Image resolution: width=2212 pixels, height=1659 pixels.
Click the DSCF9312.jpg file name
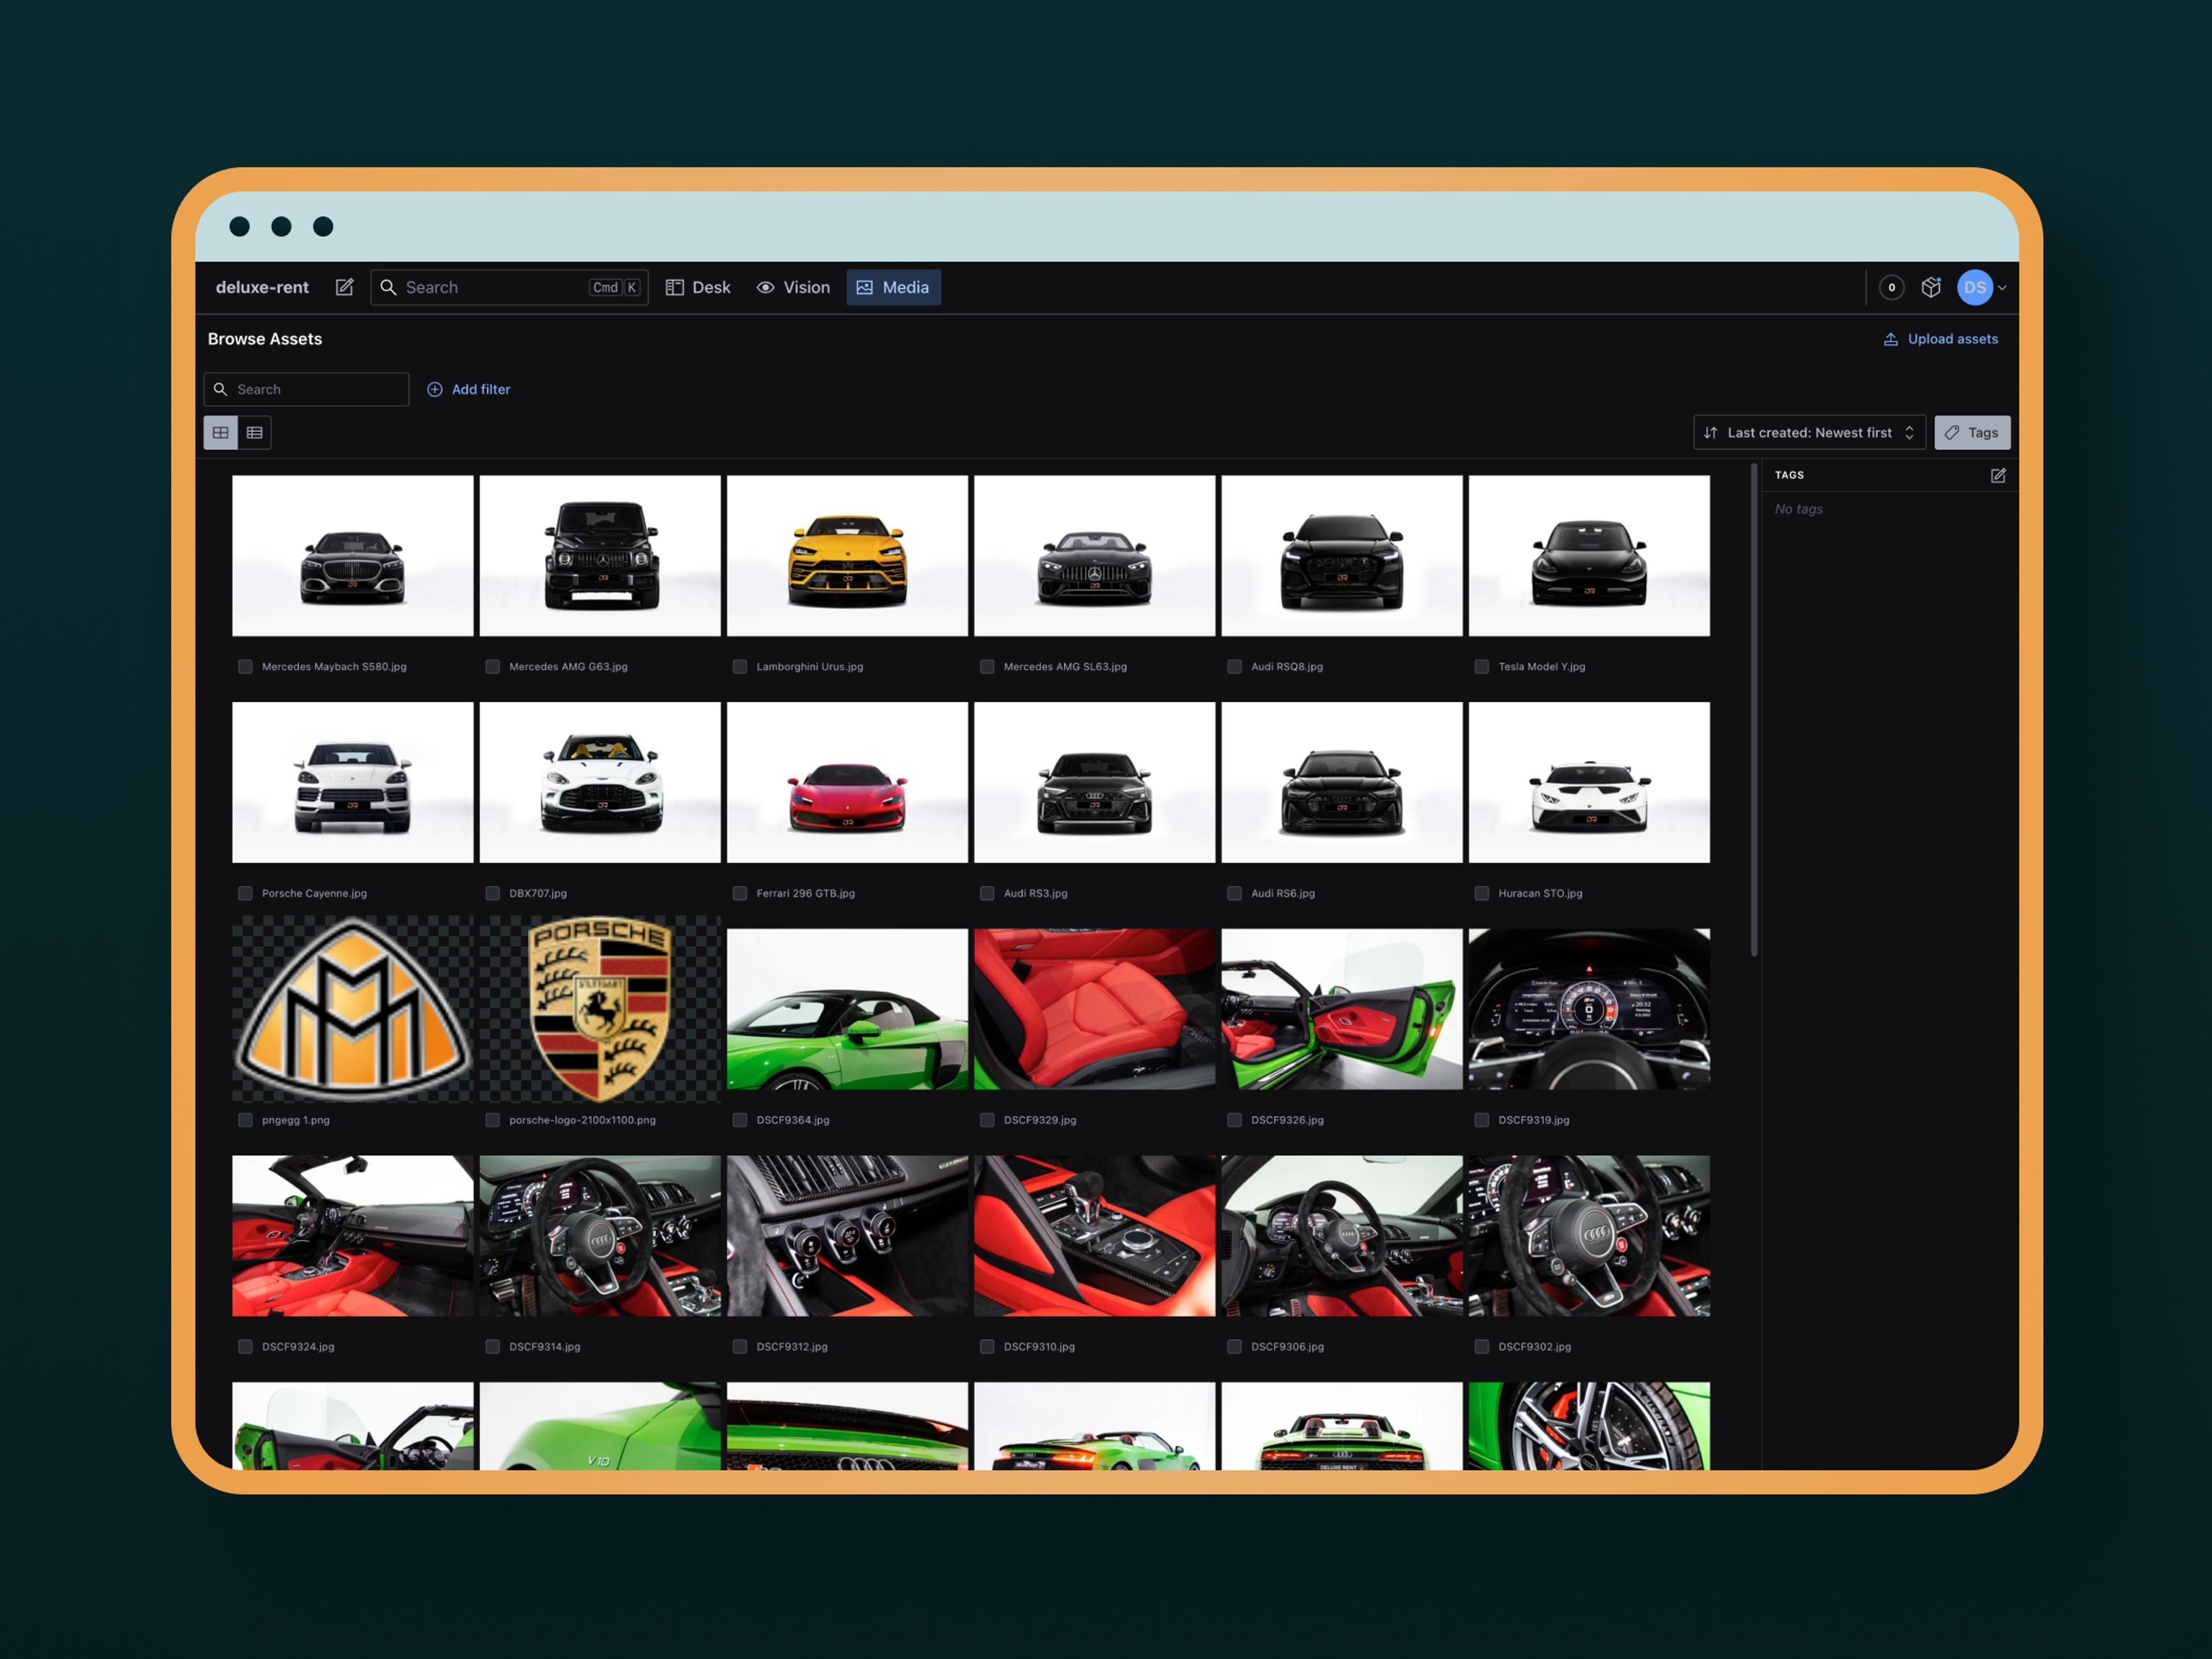click(x=792, y=1347)
